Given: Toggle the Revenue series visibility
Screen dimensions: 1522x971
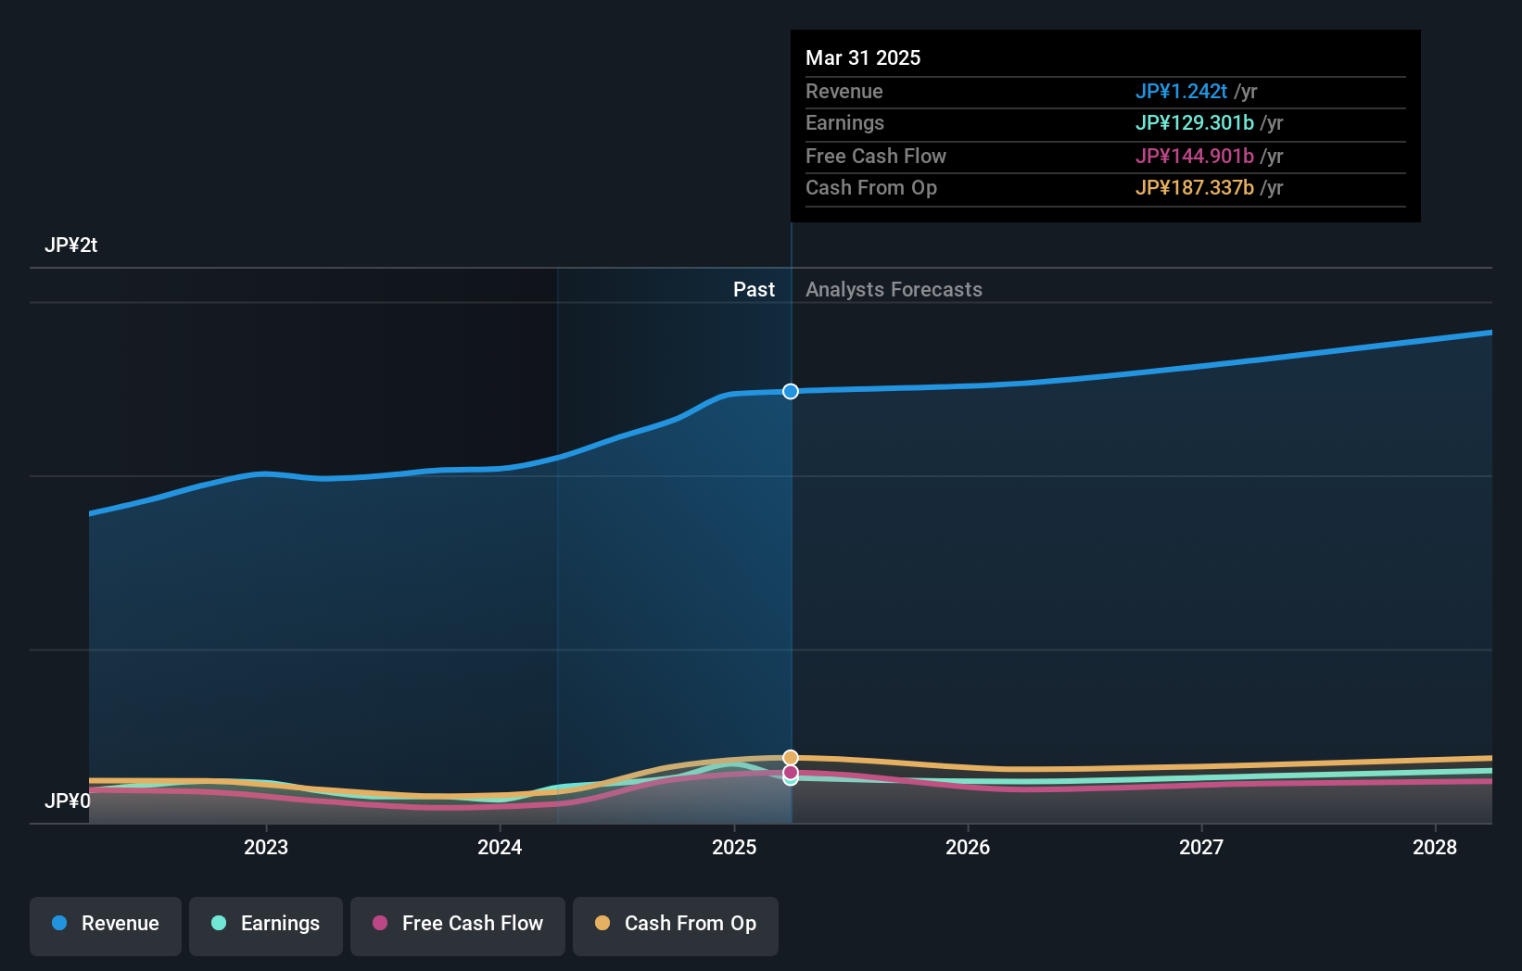Looking at the screenshot, I should coord(105,924).
